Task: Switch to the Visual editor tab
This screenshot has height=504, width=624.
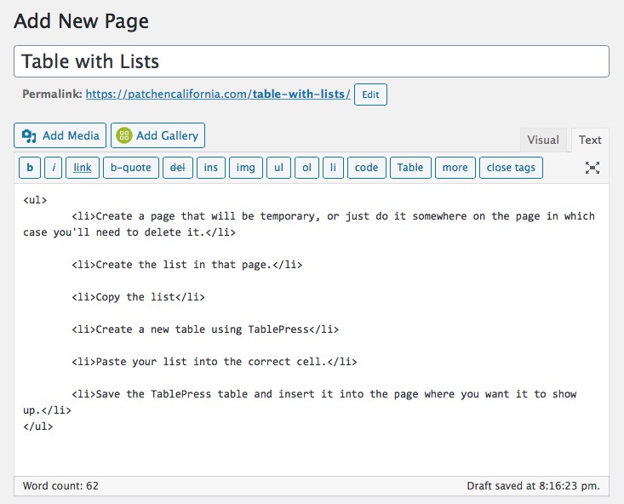Action: [543, 140]
